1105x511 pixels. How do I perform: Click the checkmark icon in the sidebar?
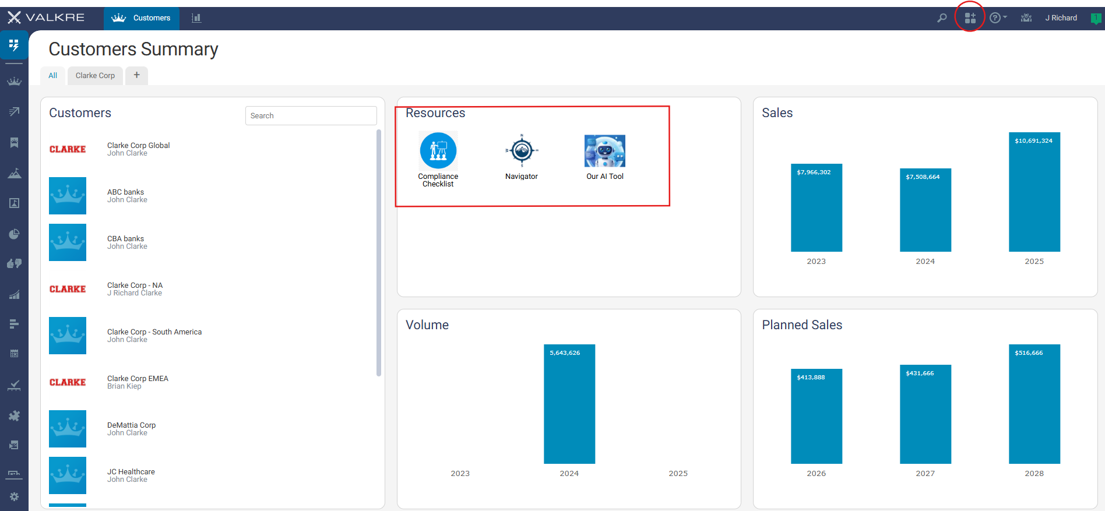click(x=14, y=385)
